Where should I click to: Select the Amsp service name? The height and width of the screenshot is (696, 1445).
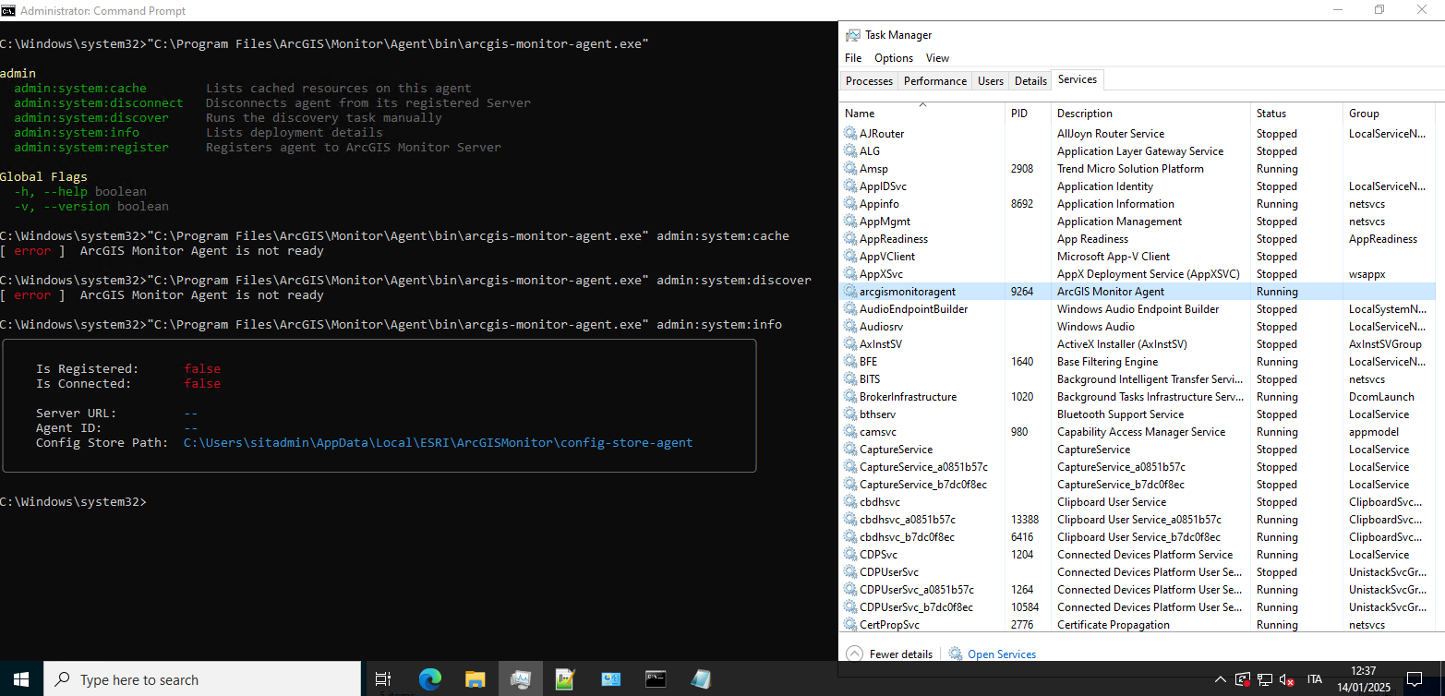click(x=873, y=169)
